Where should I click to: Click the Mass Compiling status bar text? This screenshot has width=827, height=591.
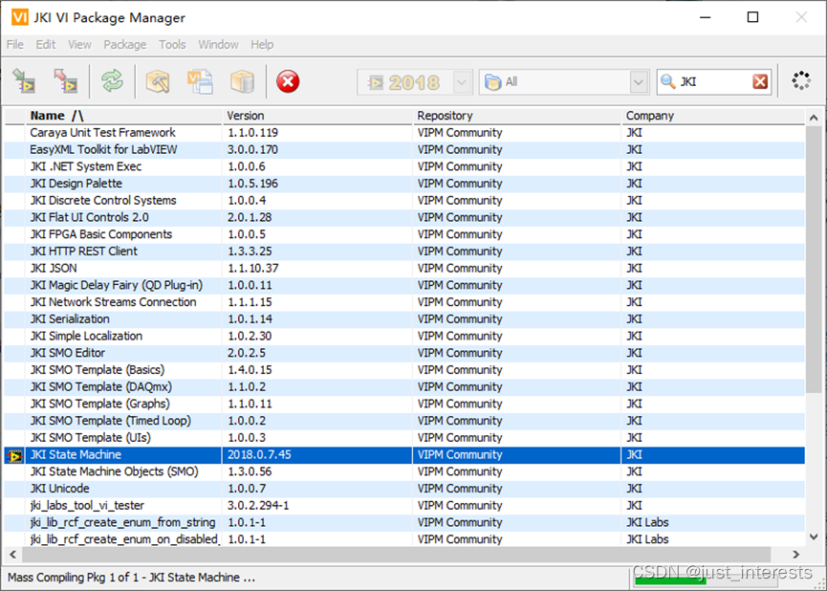point(131,578)
